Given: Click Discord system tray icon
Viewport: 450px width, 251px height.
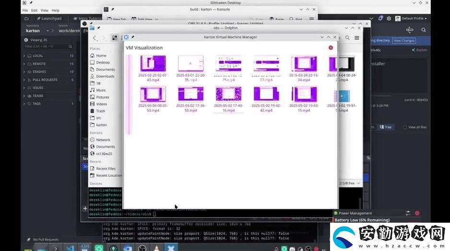Looking at the screenshot, I should coord(292,249).
